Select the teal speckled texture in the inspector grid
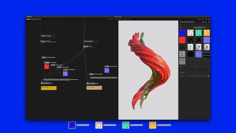Image resolution: width=236 pixels, height=133 pixels. tap(198, 33)
